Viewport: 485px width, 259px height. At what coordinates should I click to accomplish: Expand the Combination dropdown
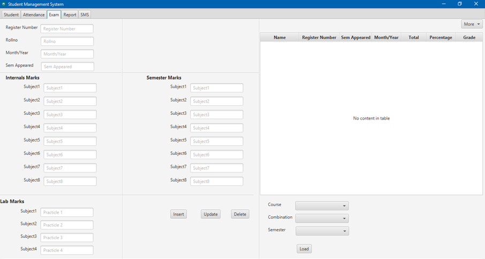(x=322, y=218)
